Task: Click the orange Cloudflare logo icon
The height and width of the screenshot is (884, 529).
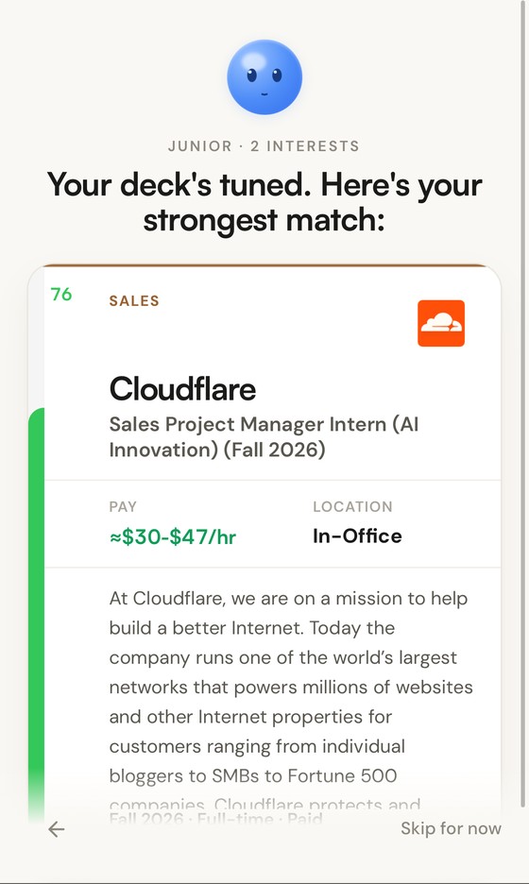Action: point(441,323)
